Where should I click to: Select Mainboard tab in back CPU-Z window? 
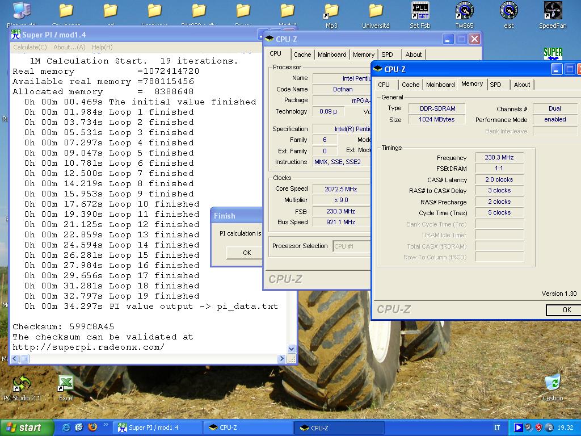332,54
